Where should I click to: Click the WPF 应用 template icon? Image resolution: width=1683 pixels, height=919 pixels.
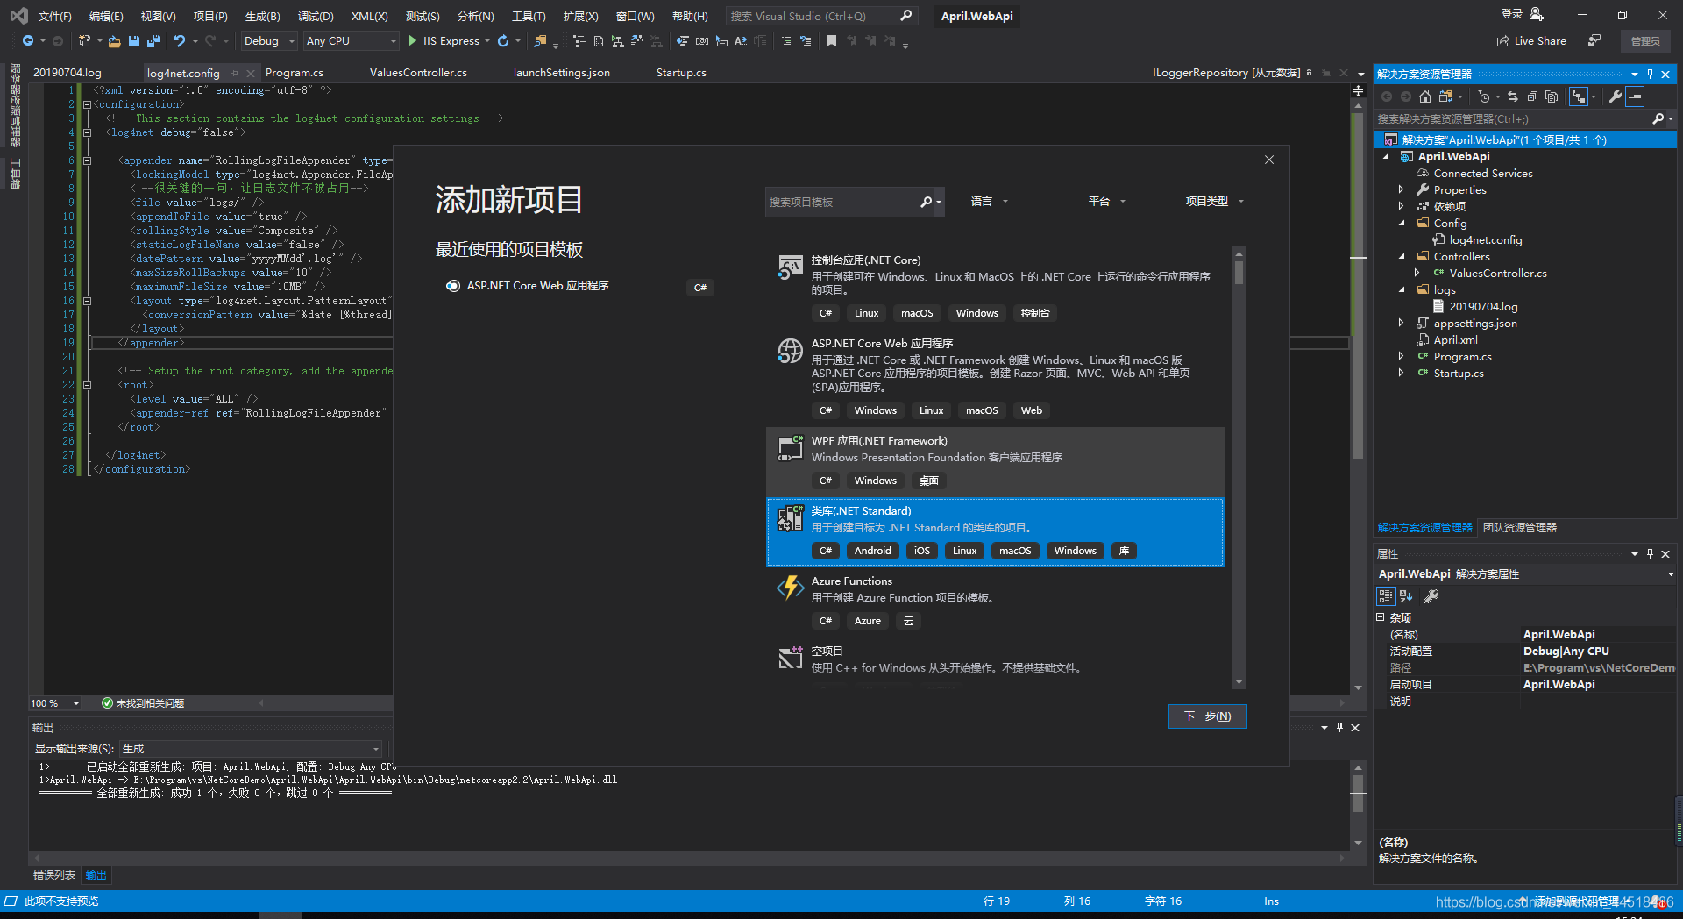click(791, 448)
